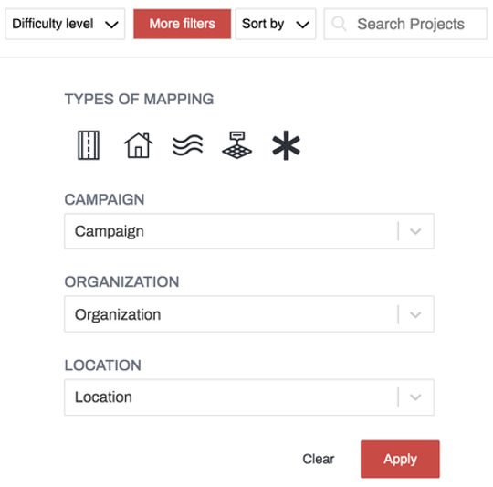The height and width of the screenshot is (487, 493).
Task: Click the chevron arrow beside Sort by
Action: [303, 25]
